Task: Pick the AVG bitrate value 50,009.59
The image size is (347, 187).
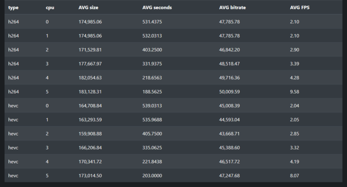Action: [x=229, y=92]
